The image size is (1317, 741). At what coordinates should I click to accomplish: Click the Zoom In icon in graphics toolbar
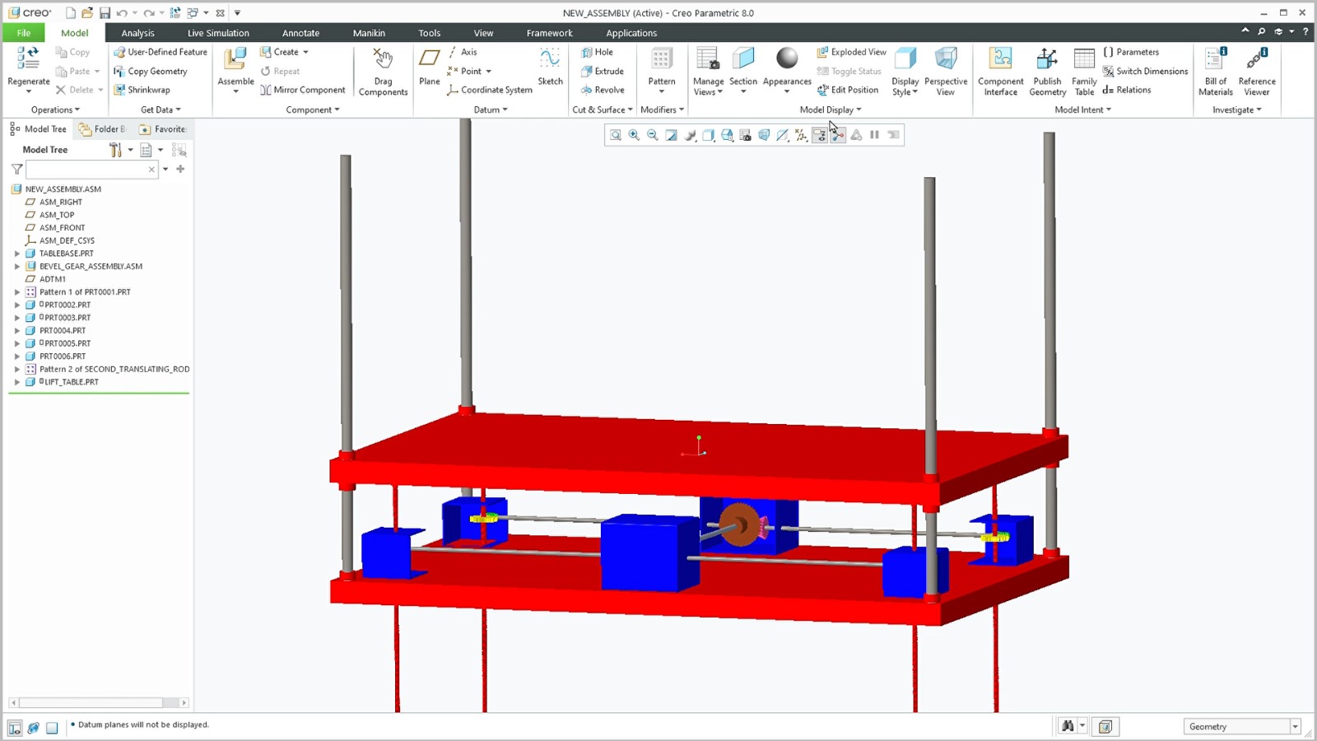634,135
